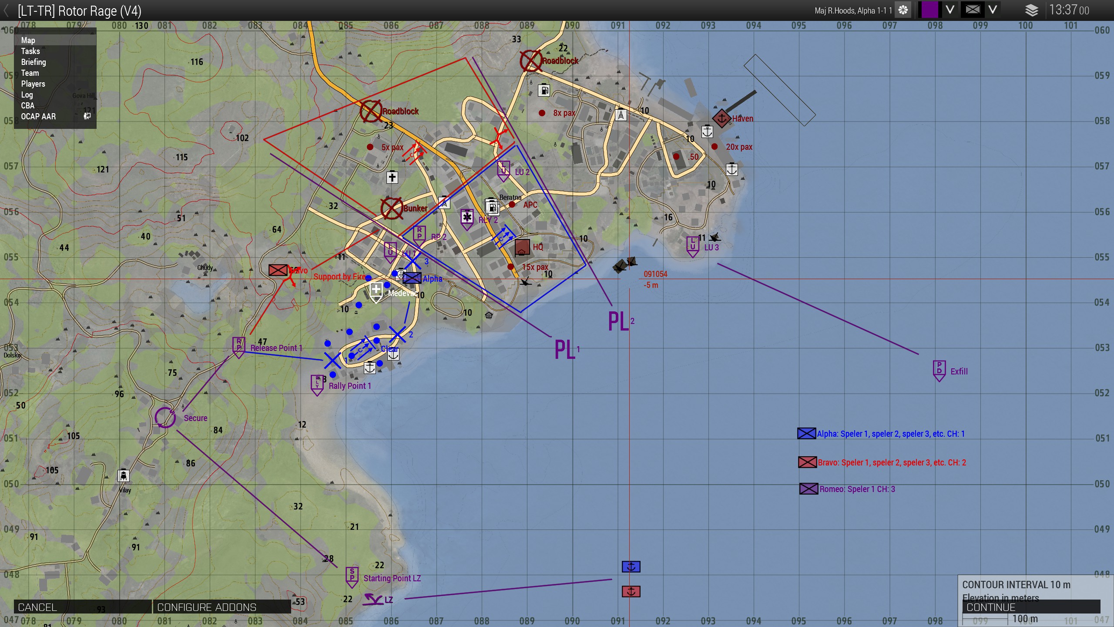Expand the marker shape dropdown arrow

tap(993, 10)
